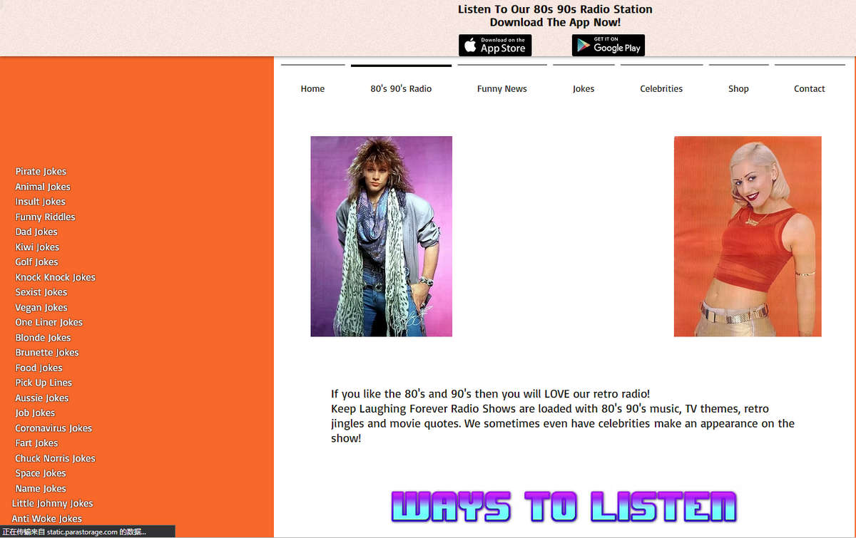Open Knock Knock Jokes link
The image size is (856, 538).
point(55,277)
